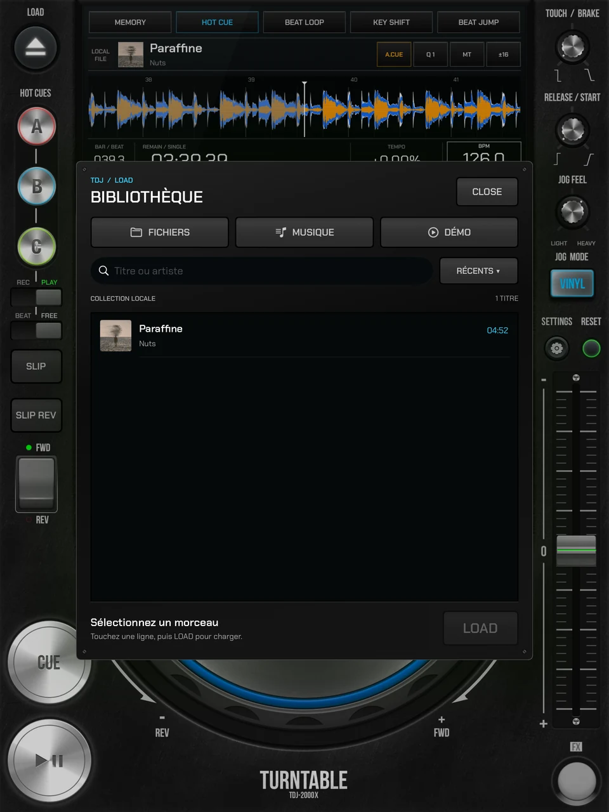Flip the FWD/REV direction lever
The width and height of the screenshot is (609, 812).
tap(36, 483)
